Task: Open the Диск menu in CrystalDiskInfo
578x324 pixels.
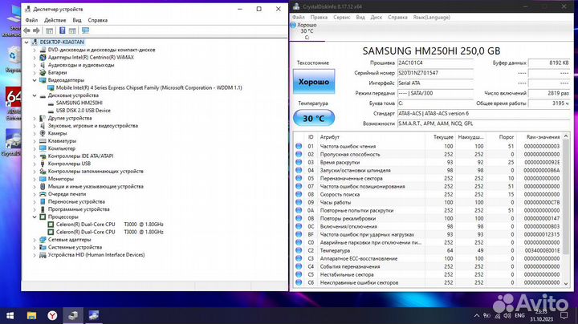Action: 376,18
